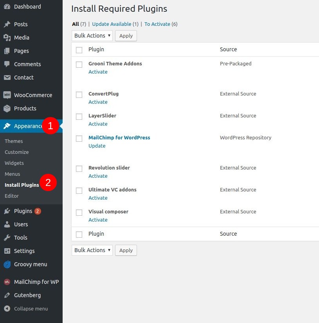
Task: Expand the bottom Bulk Actions dropdown
Action: pos(92,250)
